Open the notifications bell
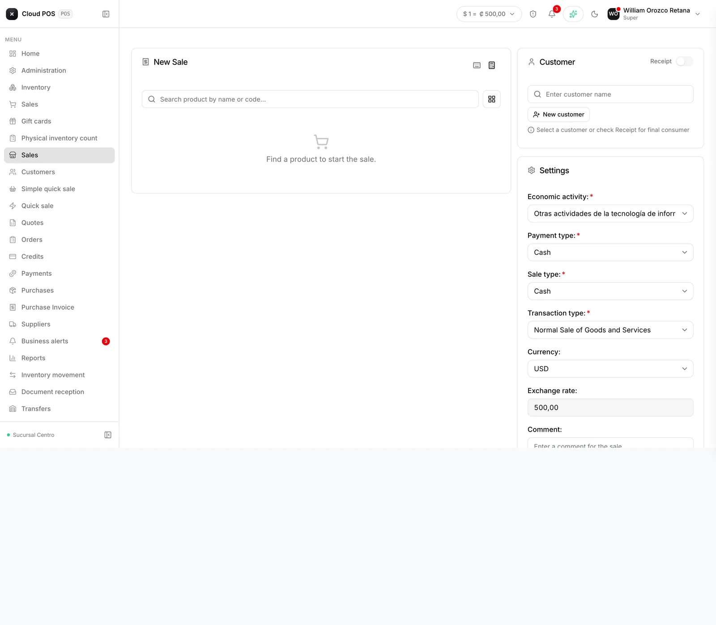The image size is (716, 625). point(552,14)
